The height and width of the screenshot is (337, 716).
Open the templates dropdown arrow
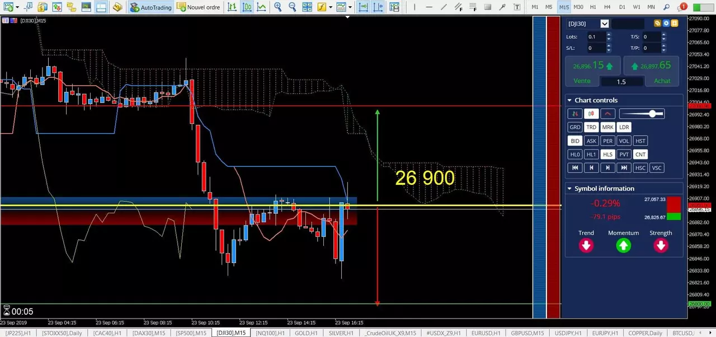click(x=350, y=7)
